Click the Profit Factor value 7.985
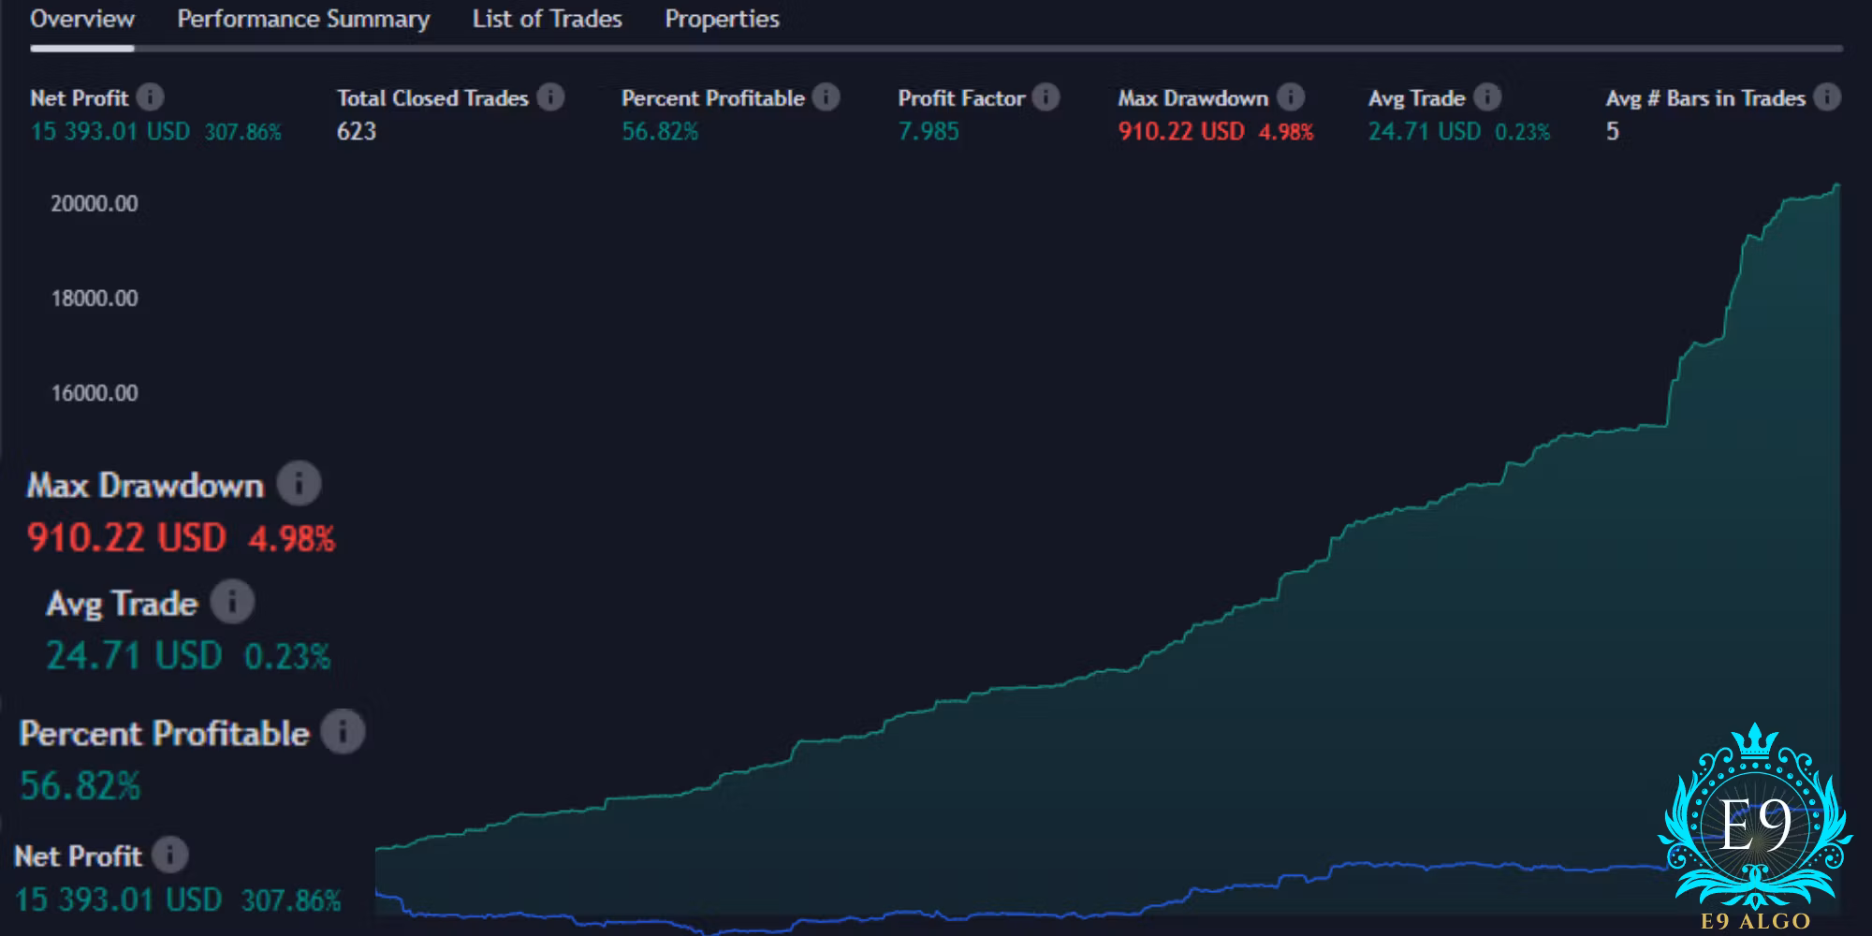Image resolution: width=1872 pixels, height=936 pixels. (x=929, y=132)
